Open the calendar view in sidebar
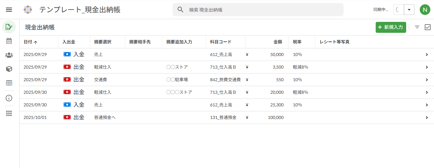 click(x=9, y=41)
